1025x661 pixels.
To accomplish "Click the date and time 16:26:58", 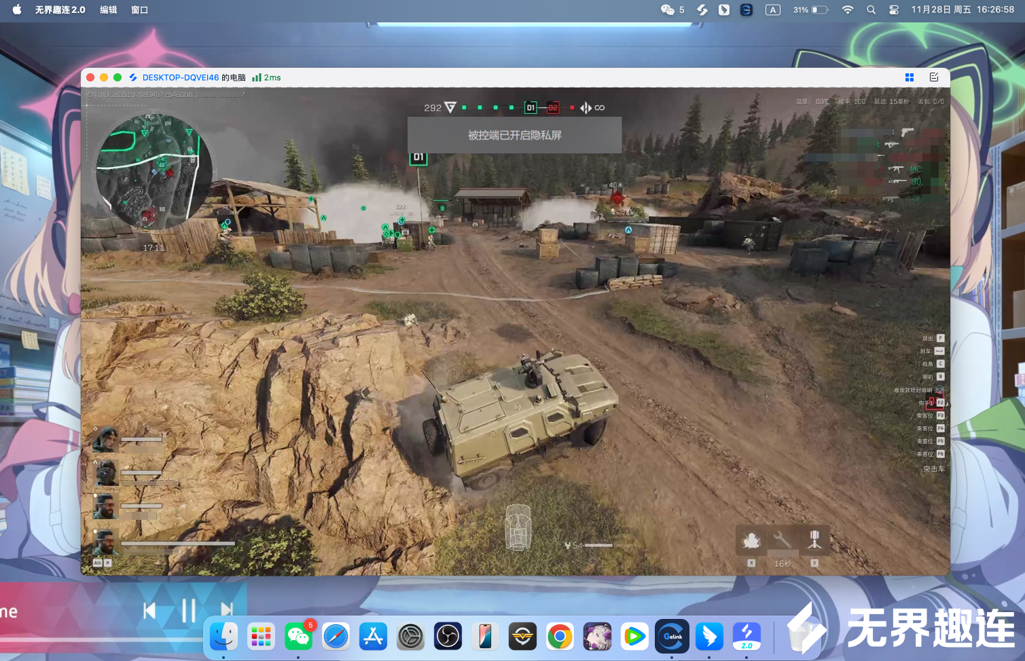I will 963,10.
